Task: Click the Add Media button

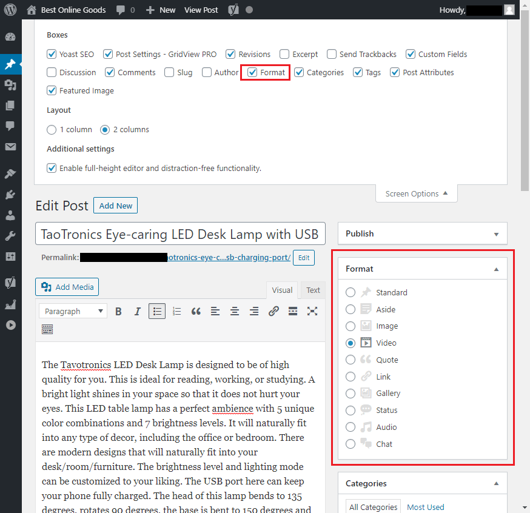Action: 67,287
